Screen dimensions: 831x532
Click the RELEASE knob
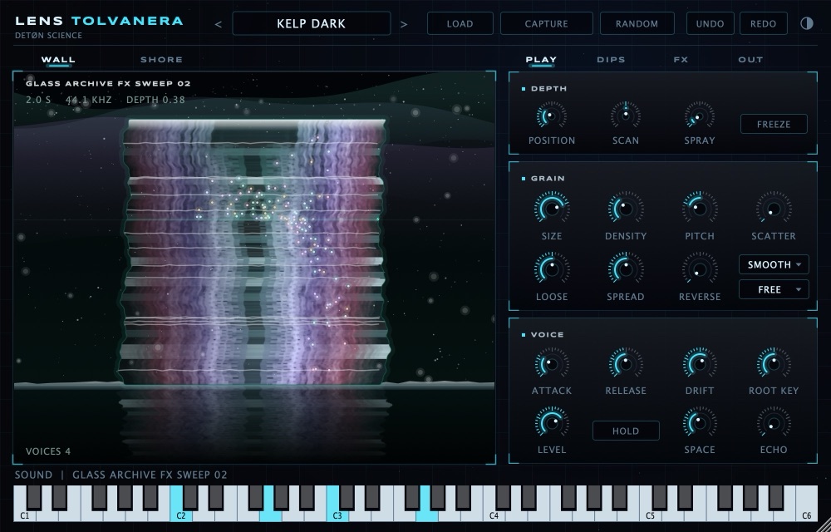tap(626, 363)
